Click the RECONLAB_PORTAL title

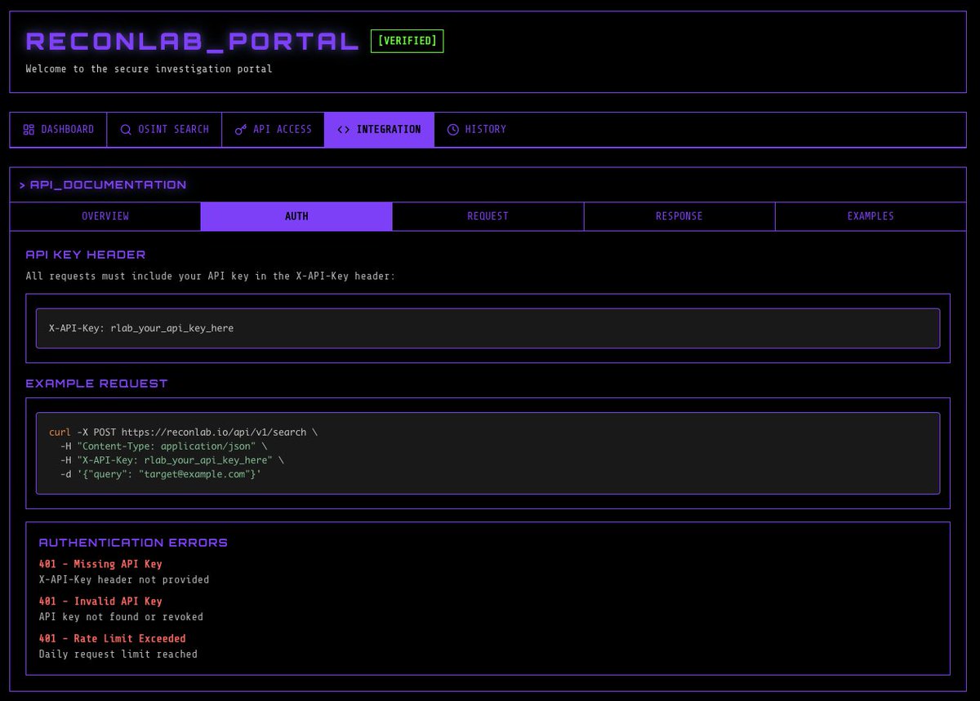click(193, 41)
